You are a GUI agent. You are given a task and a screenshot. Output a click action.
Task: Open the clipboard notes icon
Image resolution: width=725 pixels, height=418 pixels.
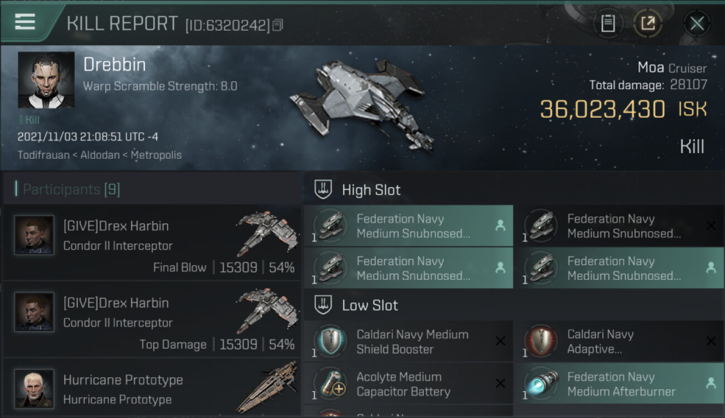(x=608, y=23)
